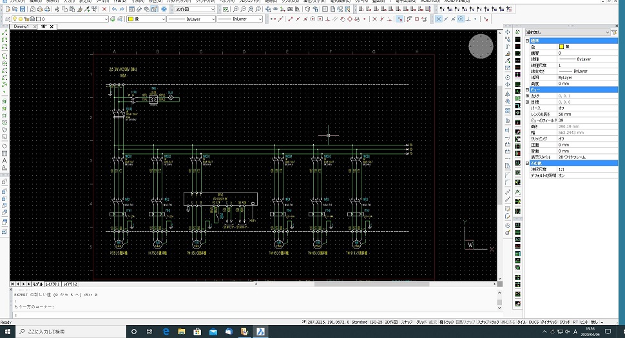Image resolution: width=625 pixels, height=338 pixels.
Task: Toggle 図形スナップ in the status bar
Action: pyautogui.click(x=465, y=322)
